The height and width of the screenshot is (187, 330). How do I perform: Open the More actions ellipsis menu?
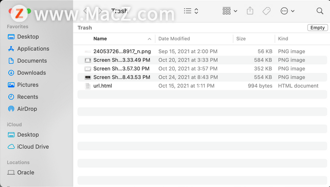point(287,11)
